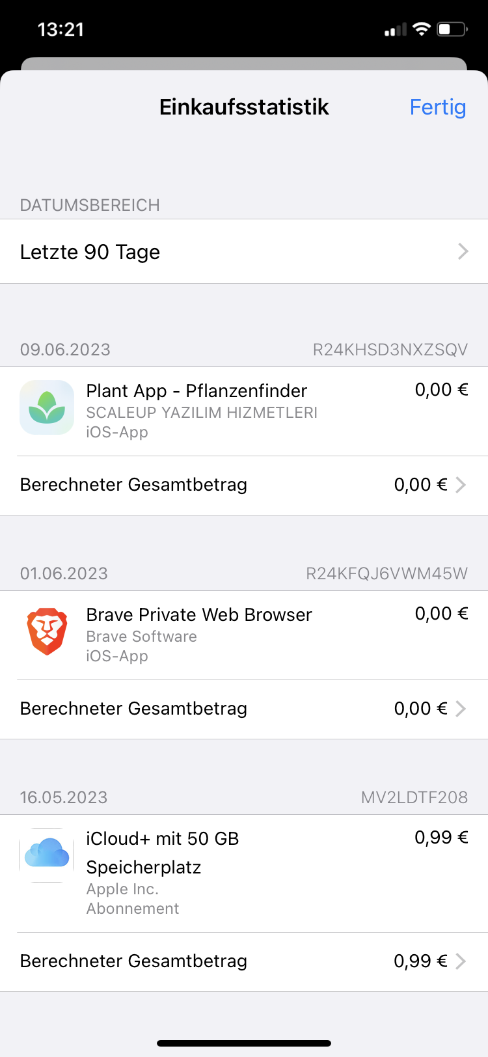This screenshot has width=488, height=1057.
Task: Tap the 13:21 clock in status bar
Action: 61,29
